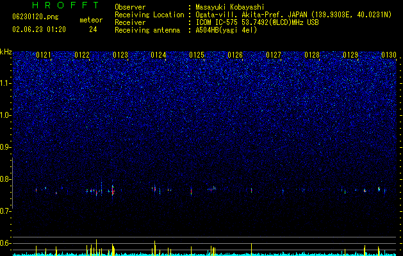The width and height of the screenshot is (403, 256).
Task: Click the 0127 time marker
Action: point(274,55)
